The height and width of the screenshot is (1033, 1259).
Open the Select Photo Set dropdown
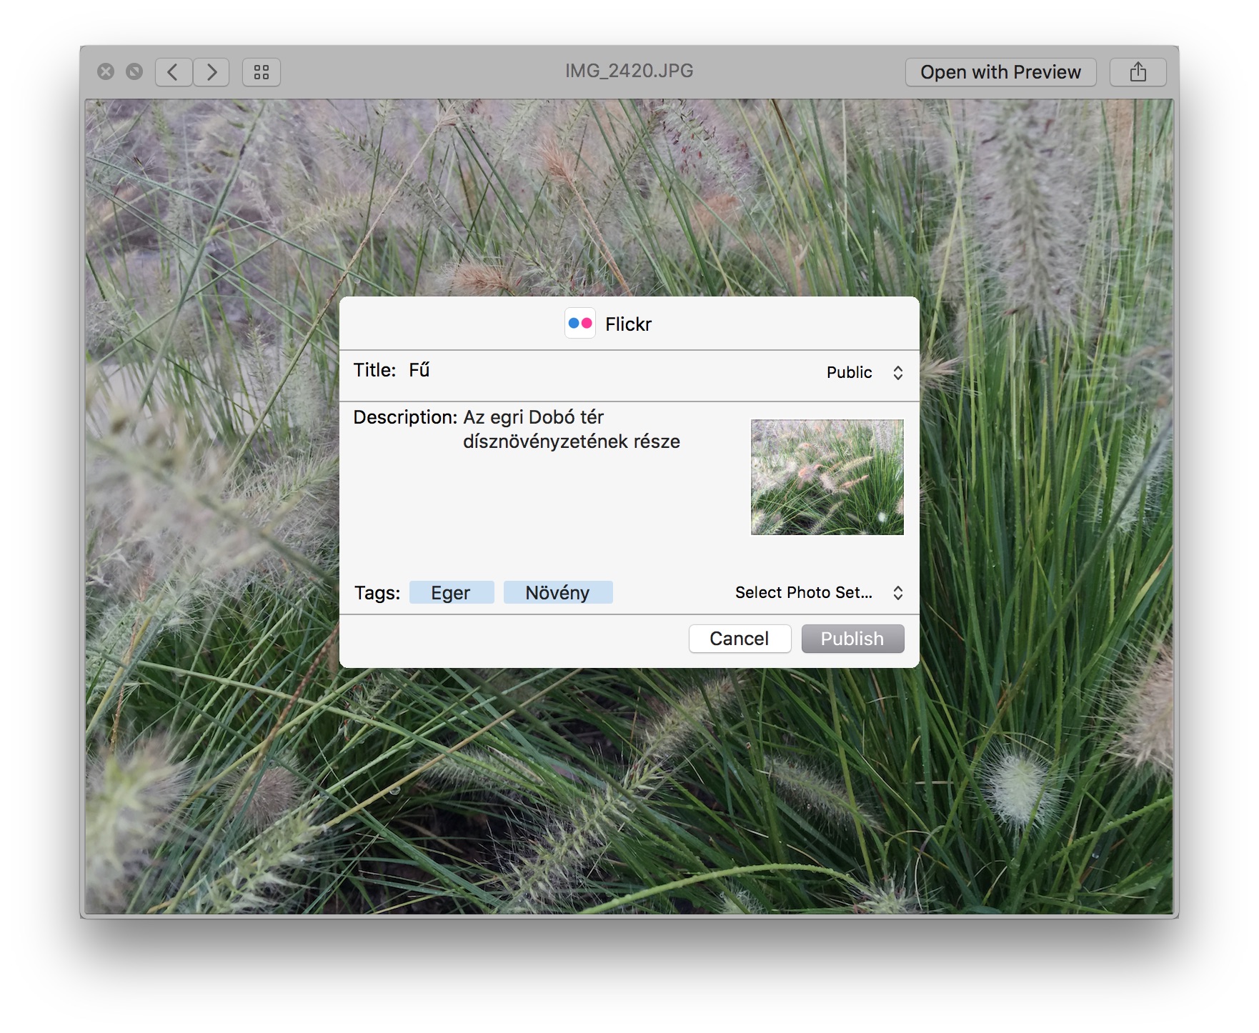coord(819,592)
